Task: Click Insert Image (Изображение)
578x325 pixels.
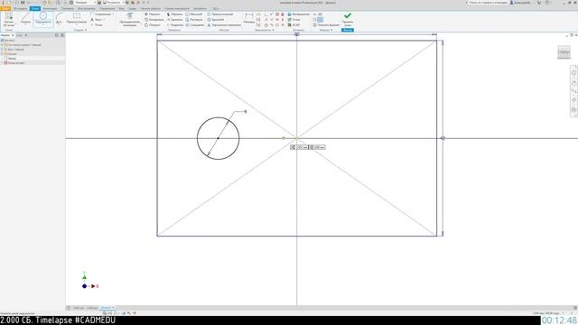Action: (x=299, y=14)
